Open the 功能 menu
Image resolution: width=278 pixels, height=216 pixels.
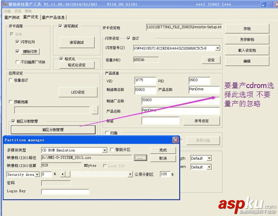7,11
